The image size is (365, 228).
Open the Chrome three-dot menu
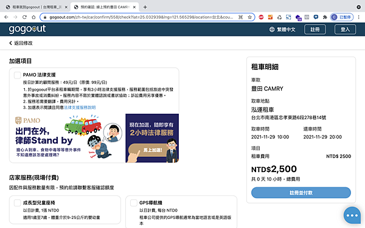pyautogui.click(x=359, y=17)
